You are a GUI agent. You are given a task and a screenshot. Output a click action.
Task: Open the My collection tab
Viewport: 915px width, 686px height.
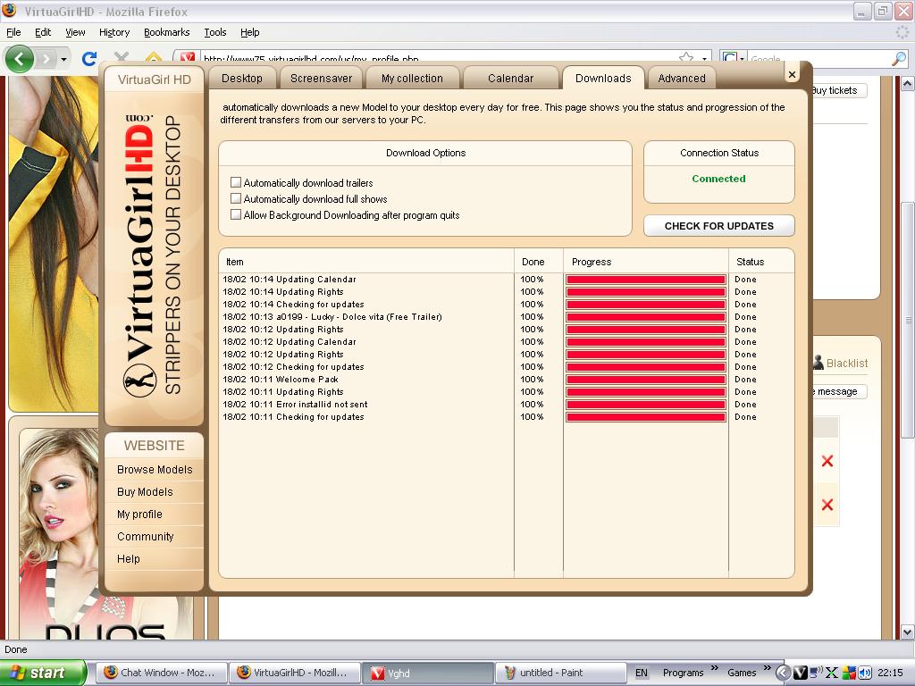[x=412, y=79]
